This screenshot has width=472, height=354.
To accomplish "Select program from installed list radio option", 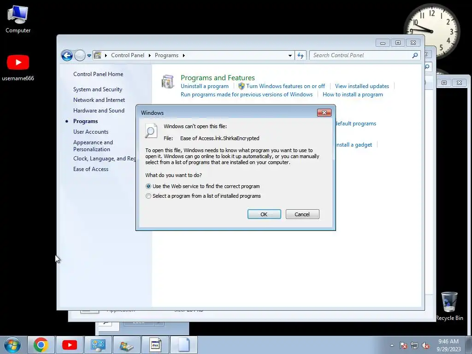I will tap(148, 196).
